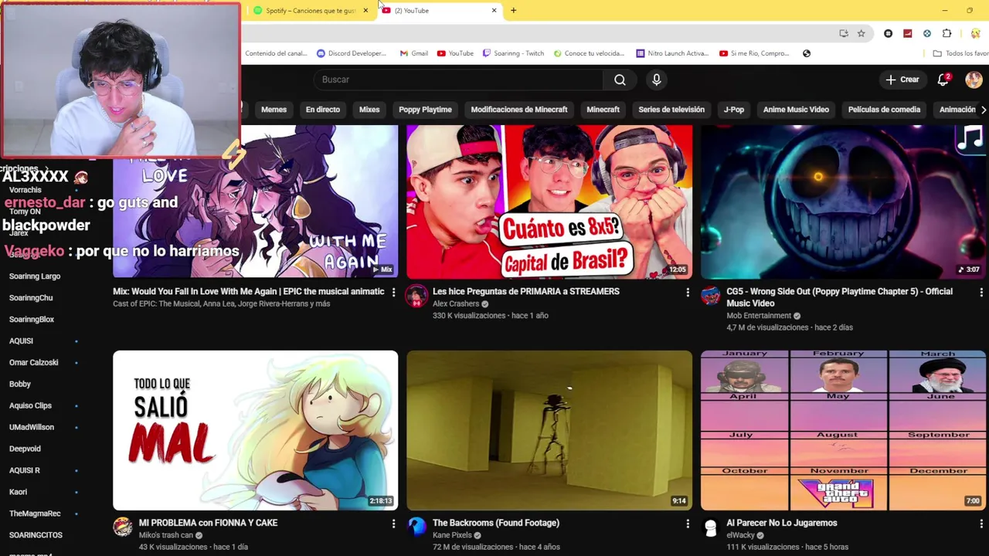This screenshot has height=556, width=989.
Task: Click the black round extension icon
Action: click(x=888, y=33)
